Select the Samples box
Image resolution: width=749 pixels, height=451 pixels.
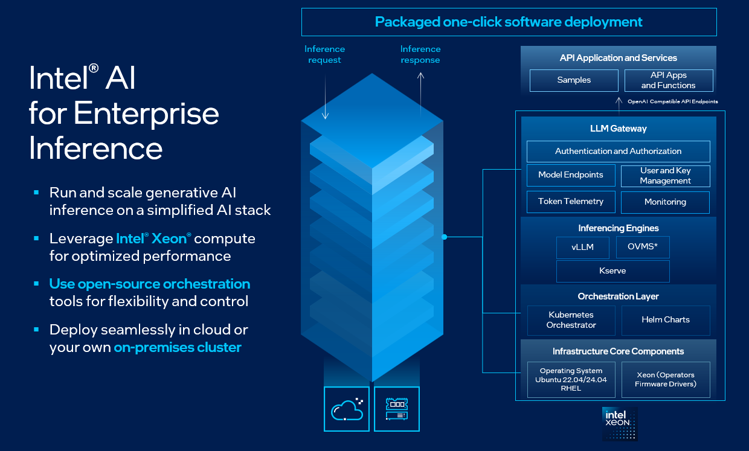574,80
